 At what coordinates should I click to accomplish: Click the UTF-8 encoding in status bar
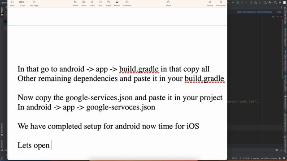246,158
